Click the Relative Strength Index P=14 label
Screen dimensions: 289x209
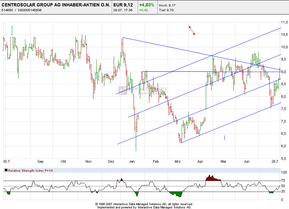coord(31,170)
